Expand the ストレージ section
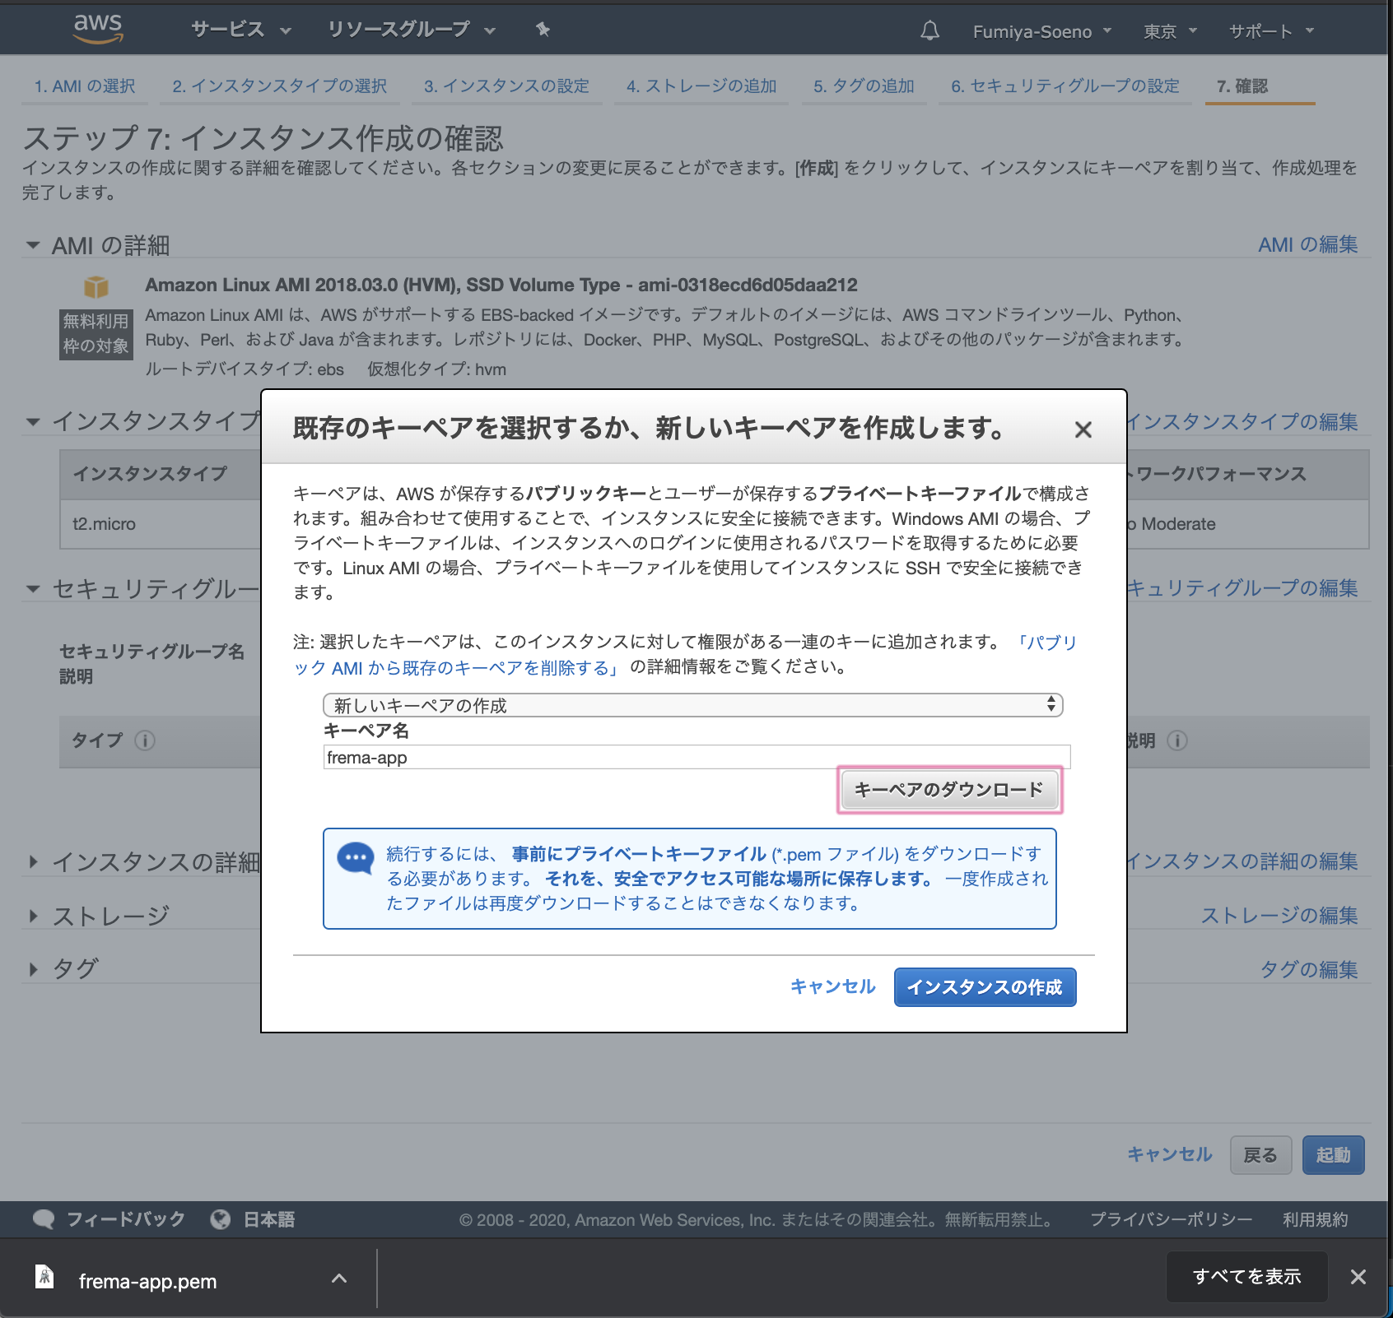Viewport: 1393px width, 1318px height. (x=33, y=915)
